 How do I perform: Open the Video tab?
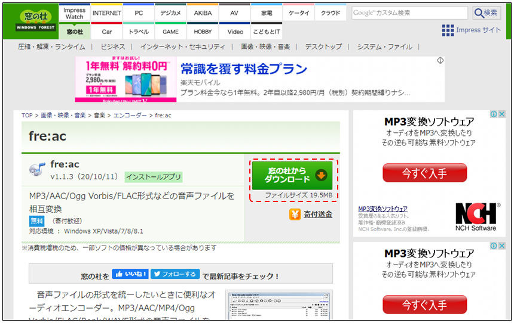235,32
